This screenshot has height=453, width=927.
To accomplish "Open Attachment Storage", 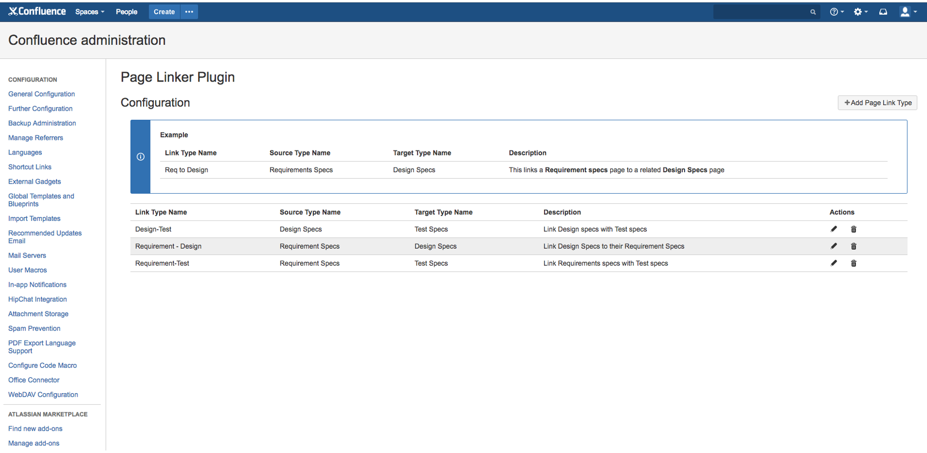I will (x=38, y=314).
